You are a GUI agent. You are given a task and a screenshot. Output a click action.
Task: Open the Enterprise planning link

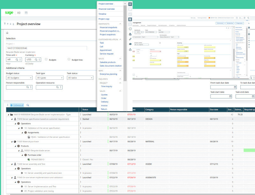click(x=108, y=74)
